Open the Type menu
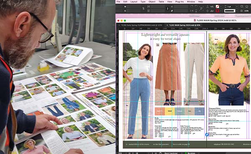Screen dimensions: 251x154 tap(143, 2)
